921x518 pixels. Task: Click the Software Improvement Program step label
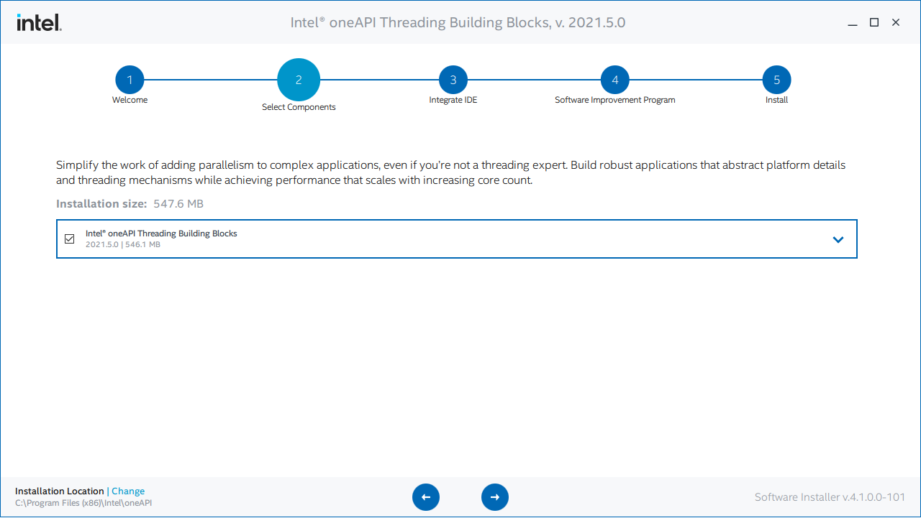point(615,100)
